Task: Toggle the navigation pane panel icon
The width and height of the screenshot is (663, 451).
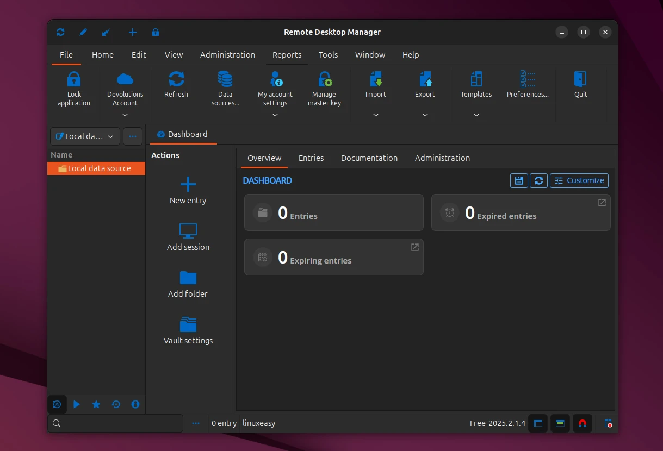Action: (x=538, y=423)
